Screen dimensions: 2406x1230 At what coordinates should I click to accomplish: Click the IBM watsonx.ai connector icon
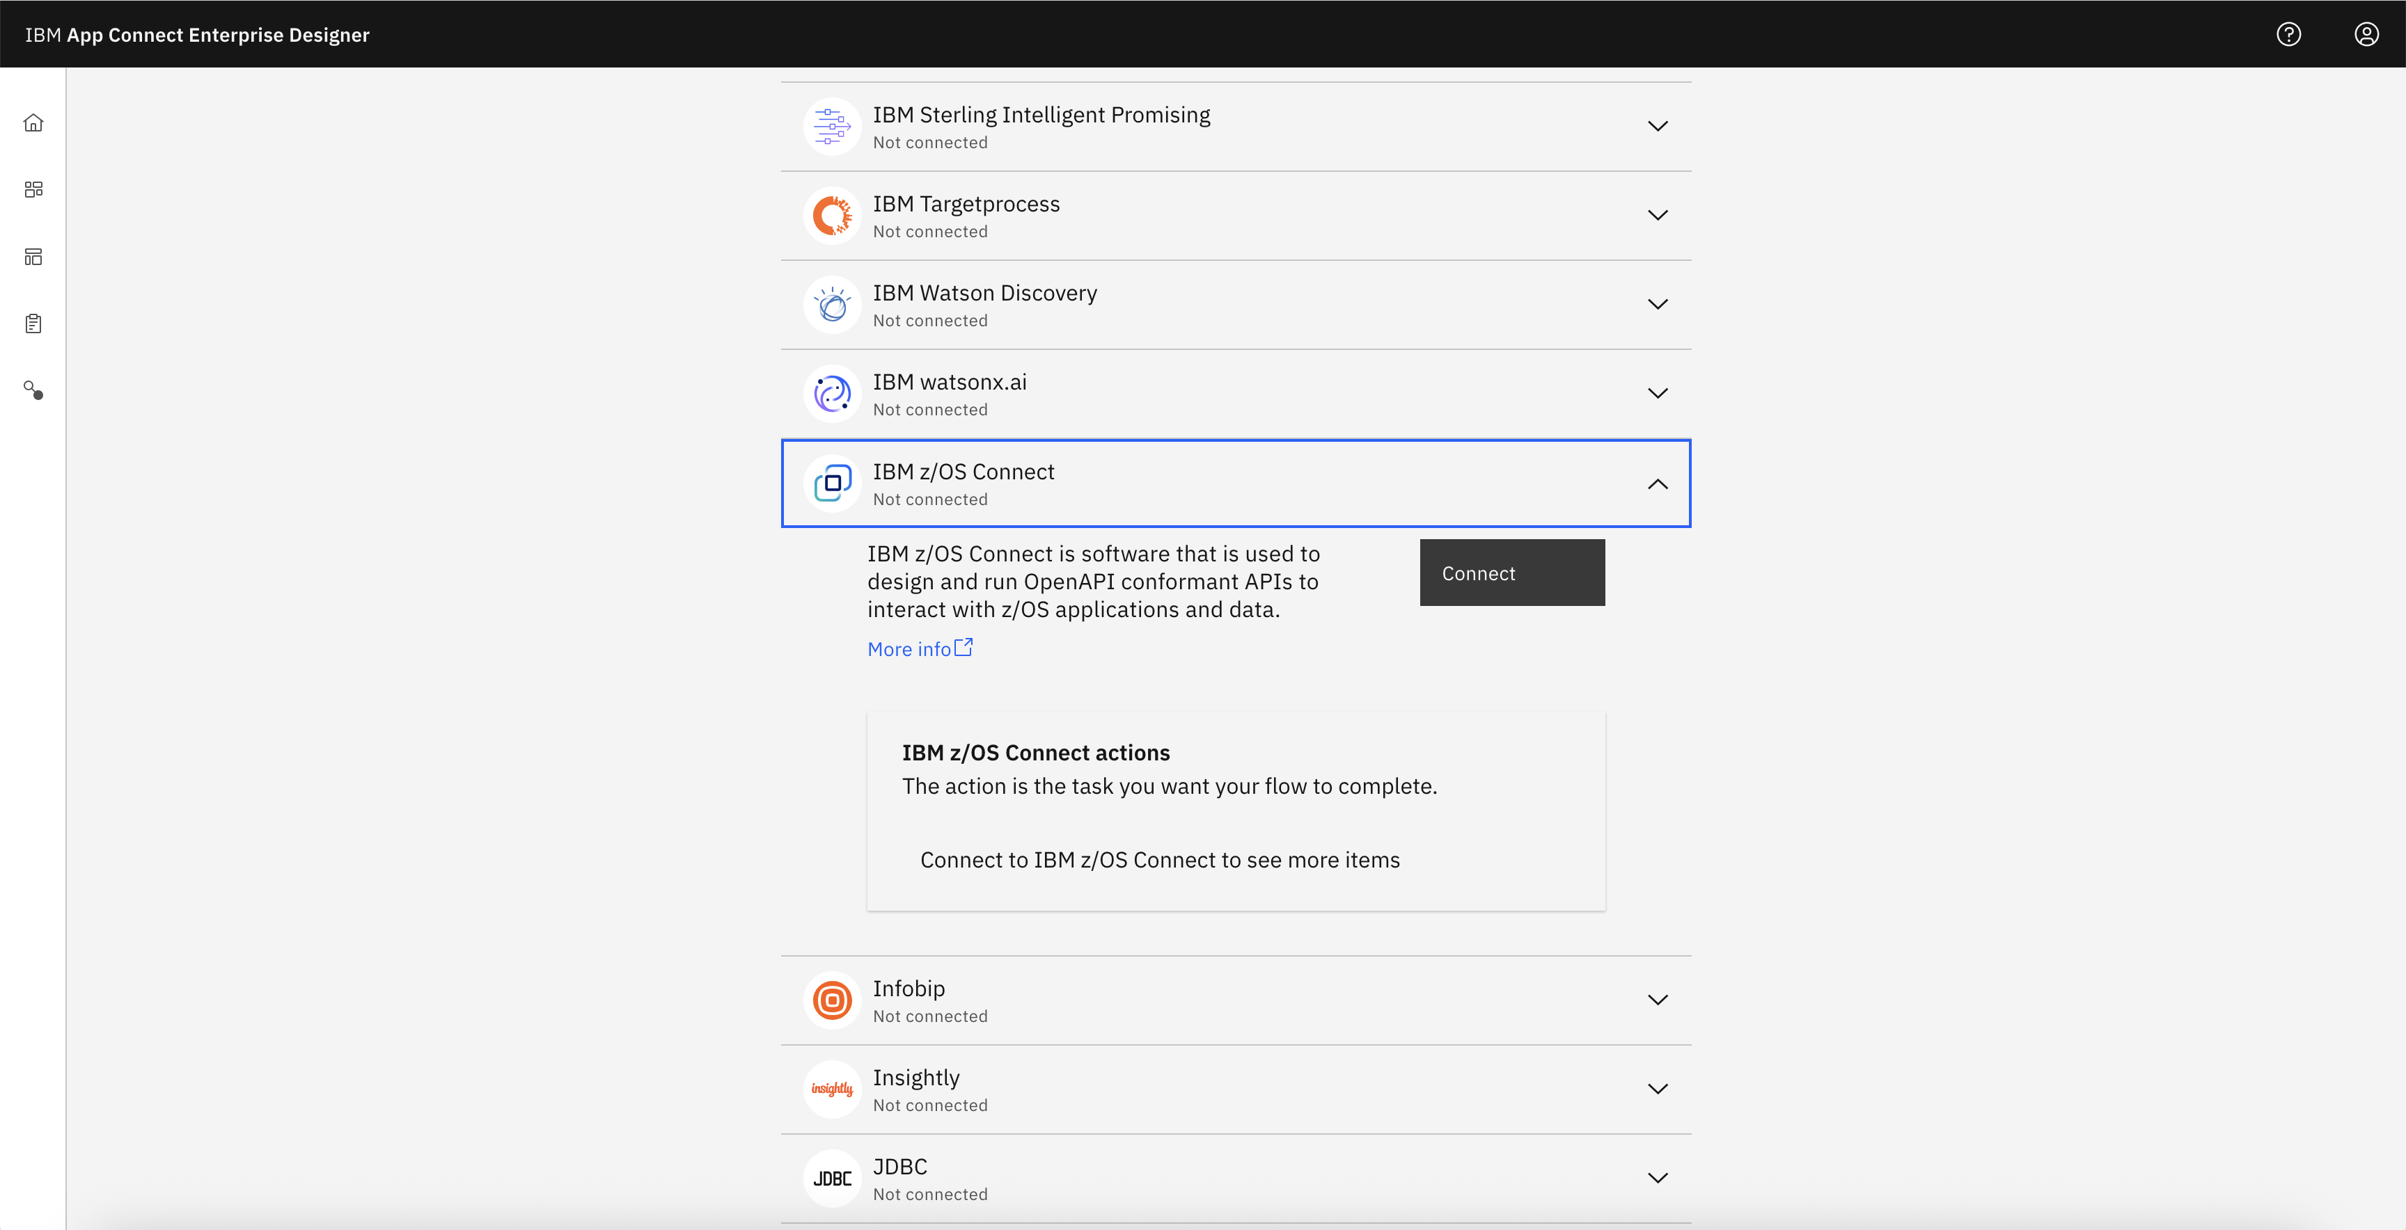click(831, 393)
